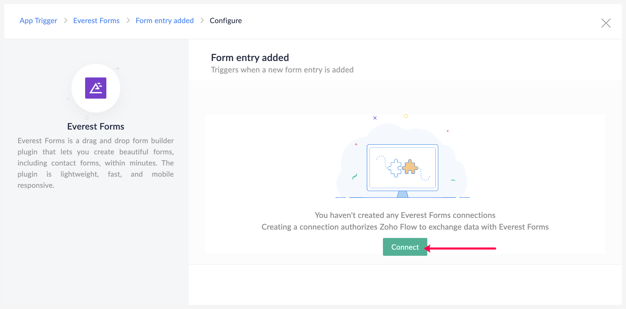The width and height of the screenshot is (626, 309).
Task: Click the Everest Forms title in sidebar
Action: click(x=96, y=126)
